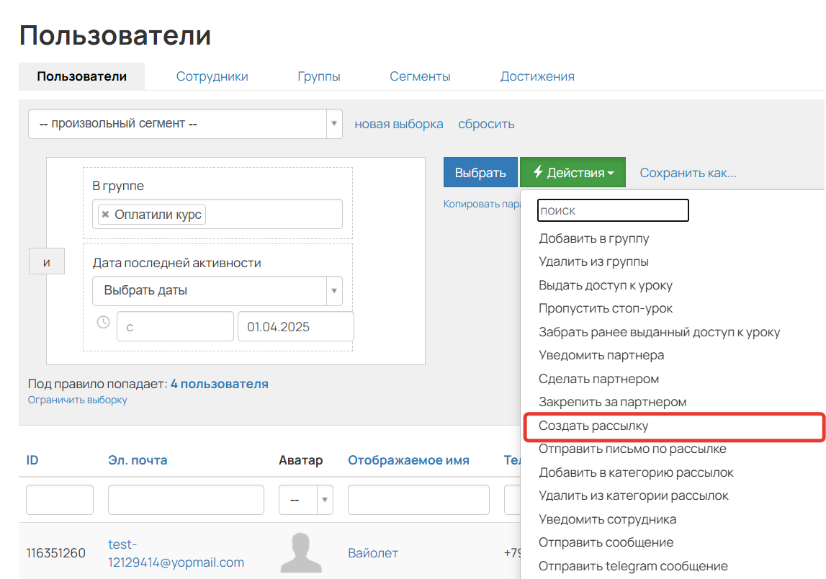
Task: Sort by Отображаемое имя column
Action: click(x=408, y=460)
